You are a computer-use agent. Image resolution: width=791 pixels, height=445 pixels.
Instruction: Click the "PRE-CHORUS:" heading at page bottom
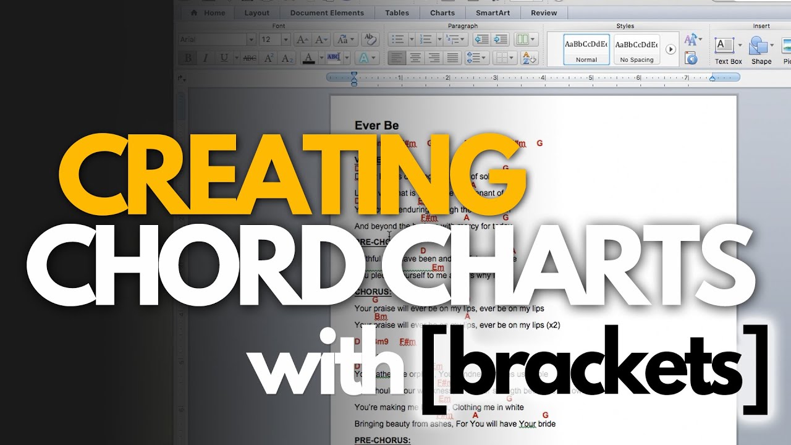click(x=383, y=440)
